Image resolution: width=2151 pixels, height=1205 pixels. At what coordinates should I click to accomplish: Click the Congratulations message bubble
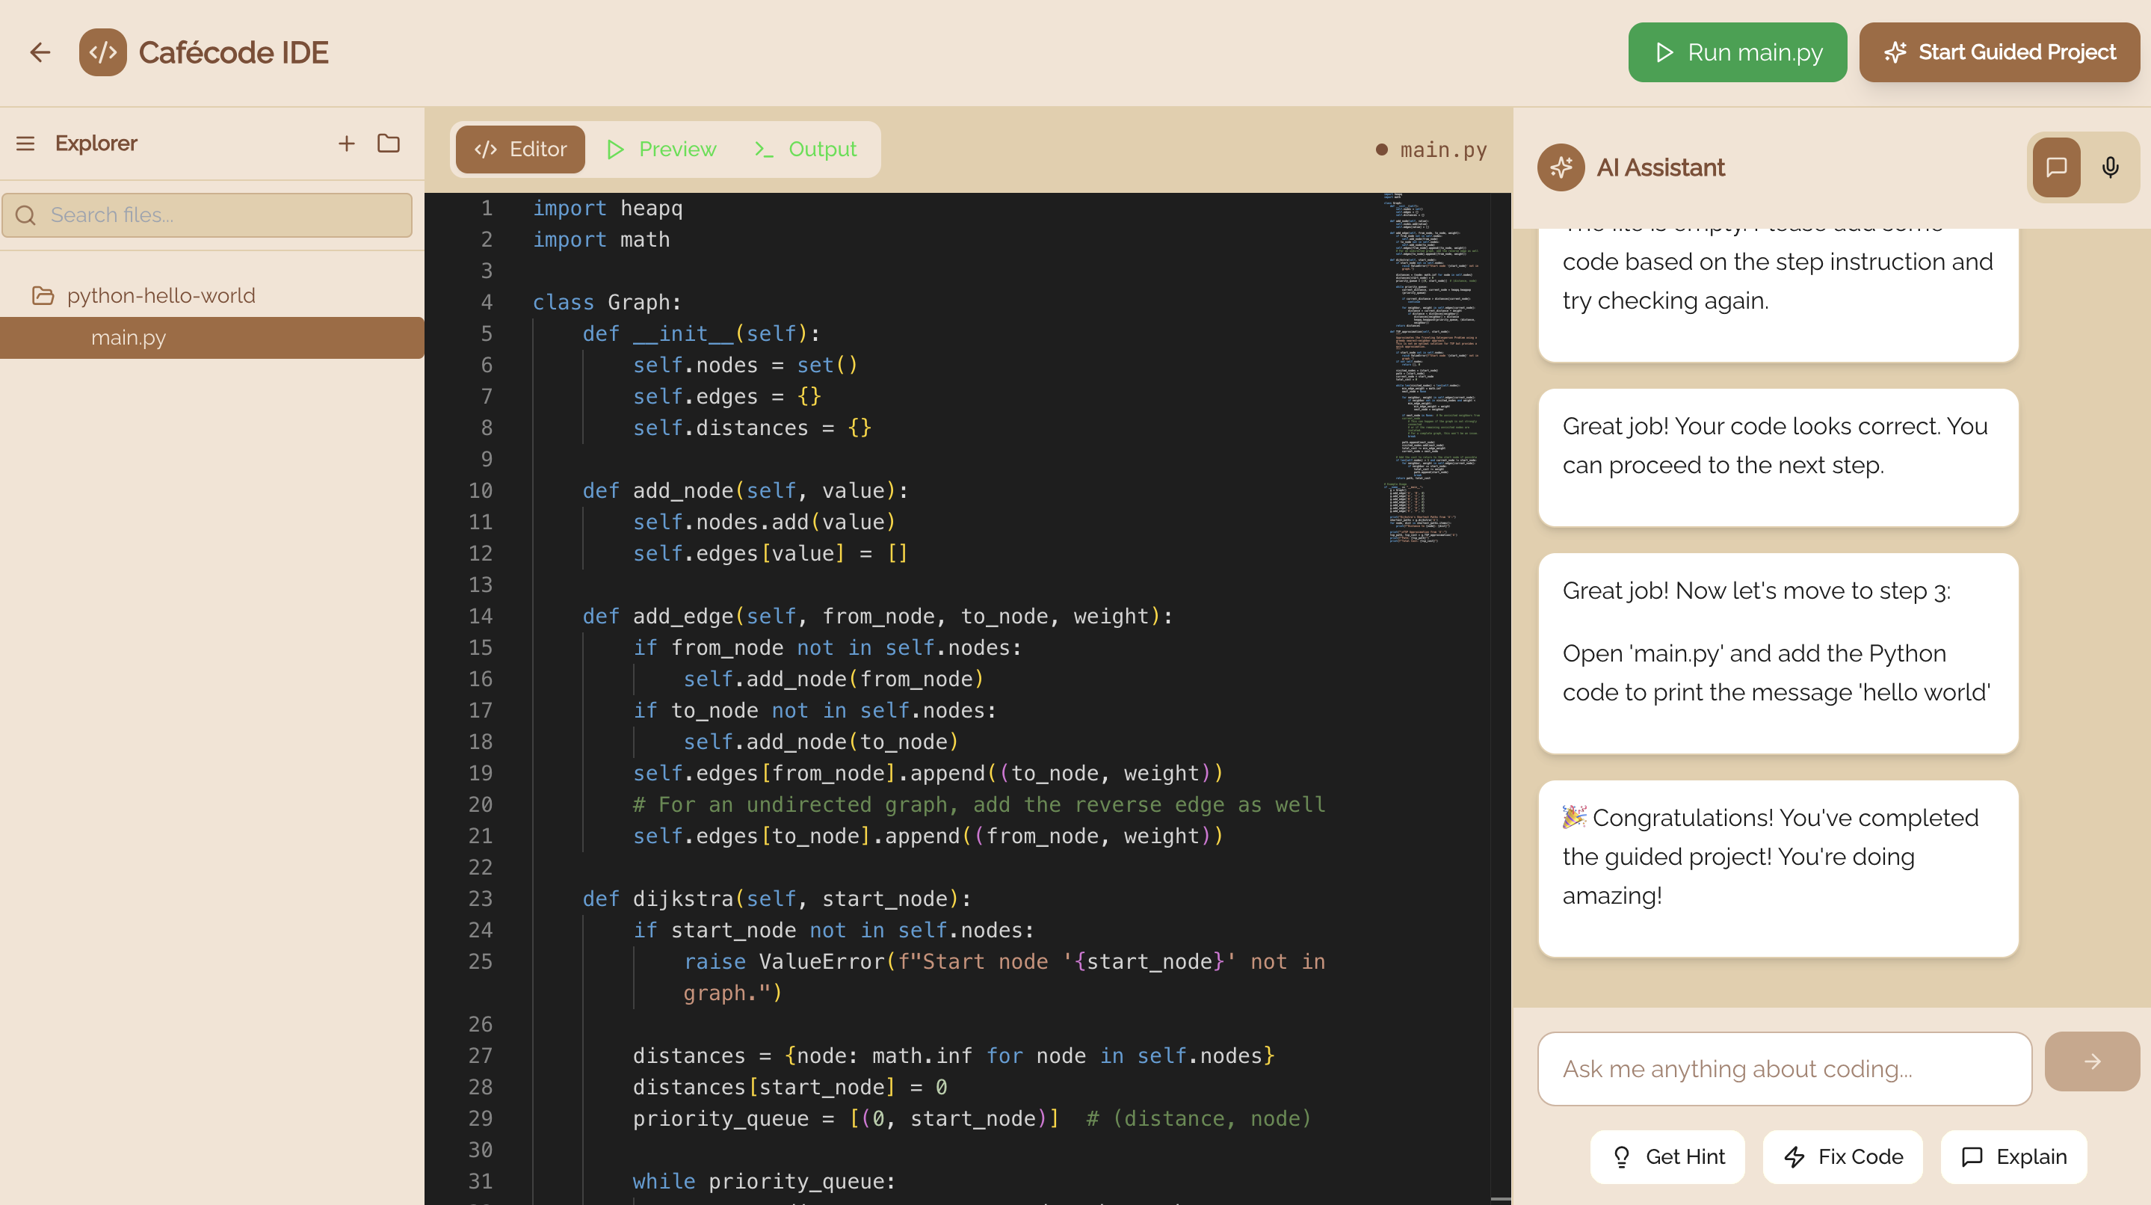[x=1778, y=869]
